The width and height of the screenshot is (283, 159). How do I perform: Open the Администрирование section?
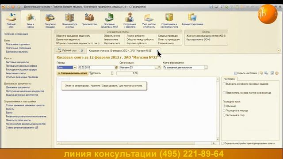(x=192, y=19)
